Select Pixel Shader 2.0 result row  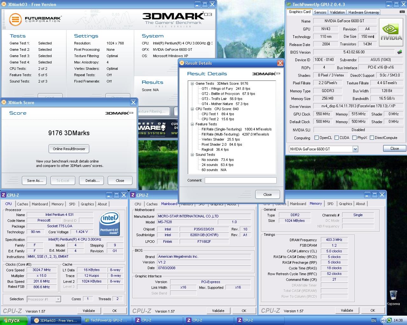[x=222, y=144]
